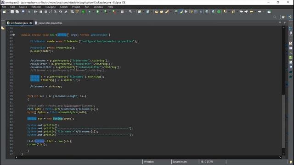Click the green Run button icon
This screenshot has width=294, height=165.
[97, 12]
